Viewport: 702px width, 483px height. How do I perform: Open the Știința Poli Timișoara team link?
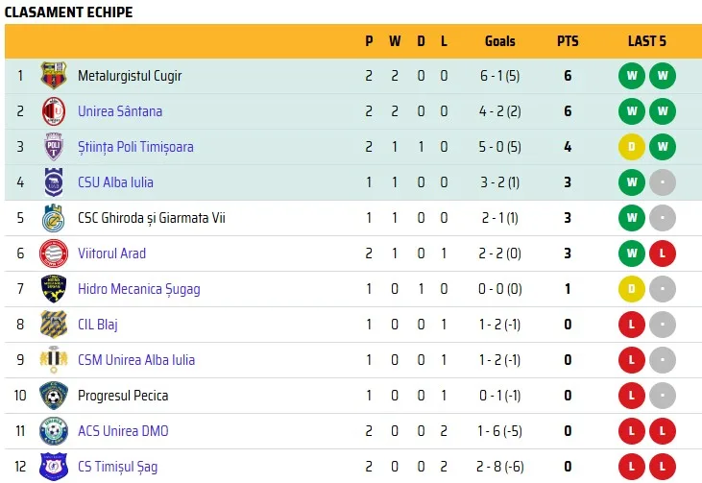pyautogui.click(x=135, y=147)
